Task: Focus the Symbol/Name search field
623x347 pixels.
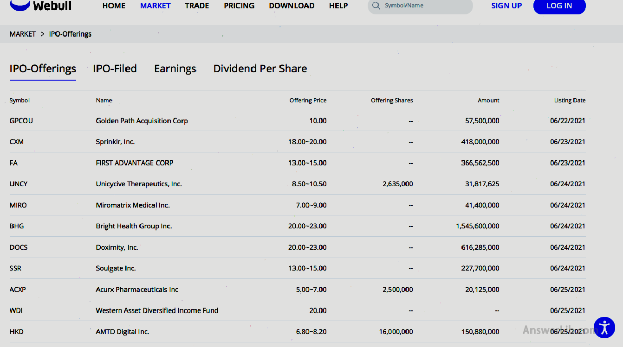Action: [420, 6]
